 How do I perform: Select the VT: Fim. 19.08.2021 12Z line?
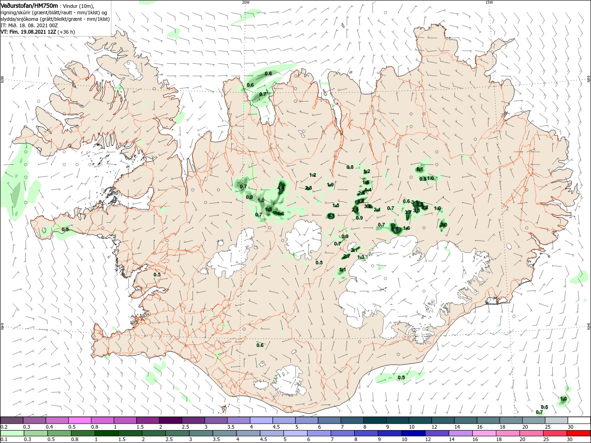pyautogui.click(x=29, y=32)
